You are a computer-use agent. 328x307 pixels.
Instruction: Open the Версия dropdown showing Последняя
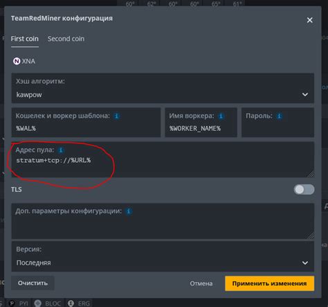tap(163, 256)
